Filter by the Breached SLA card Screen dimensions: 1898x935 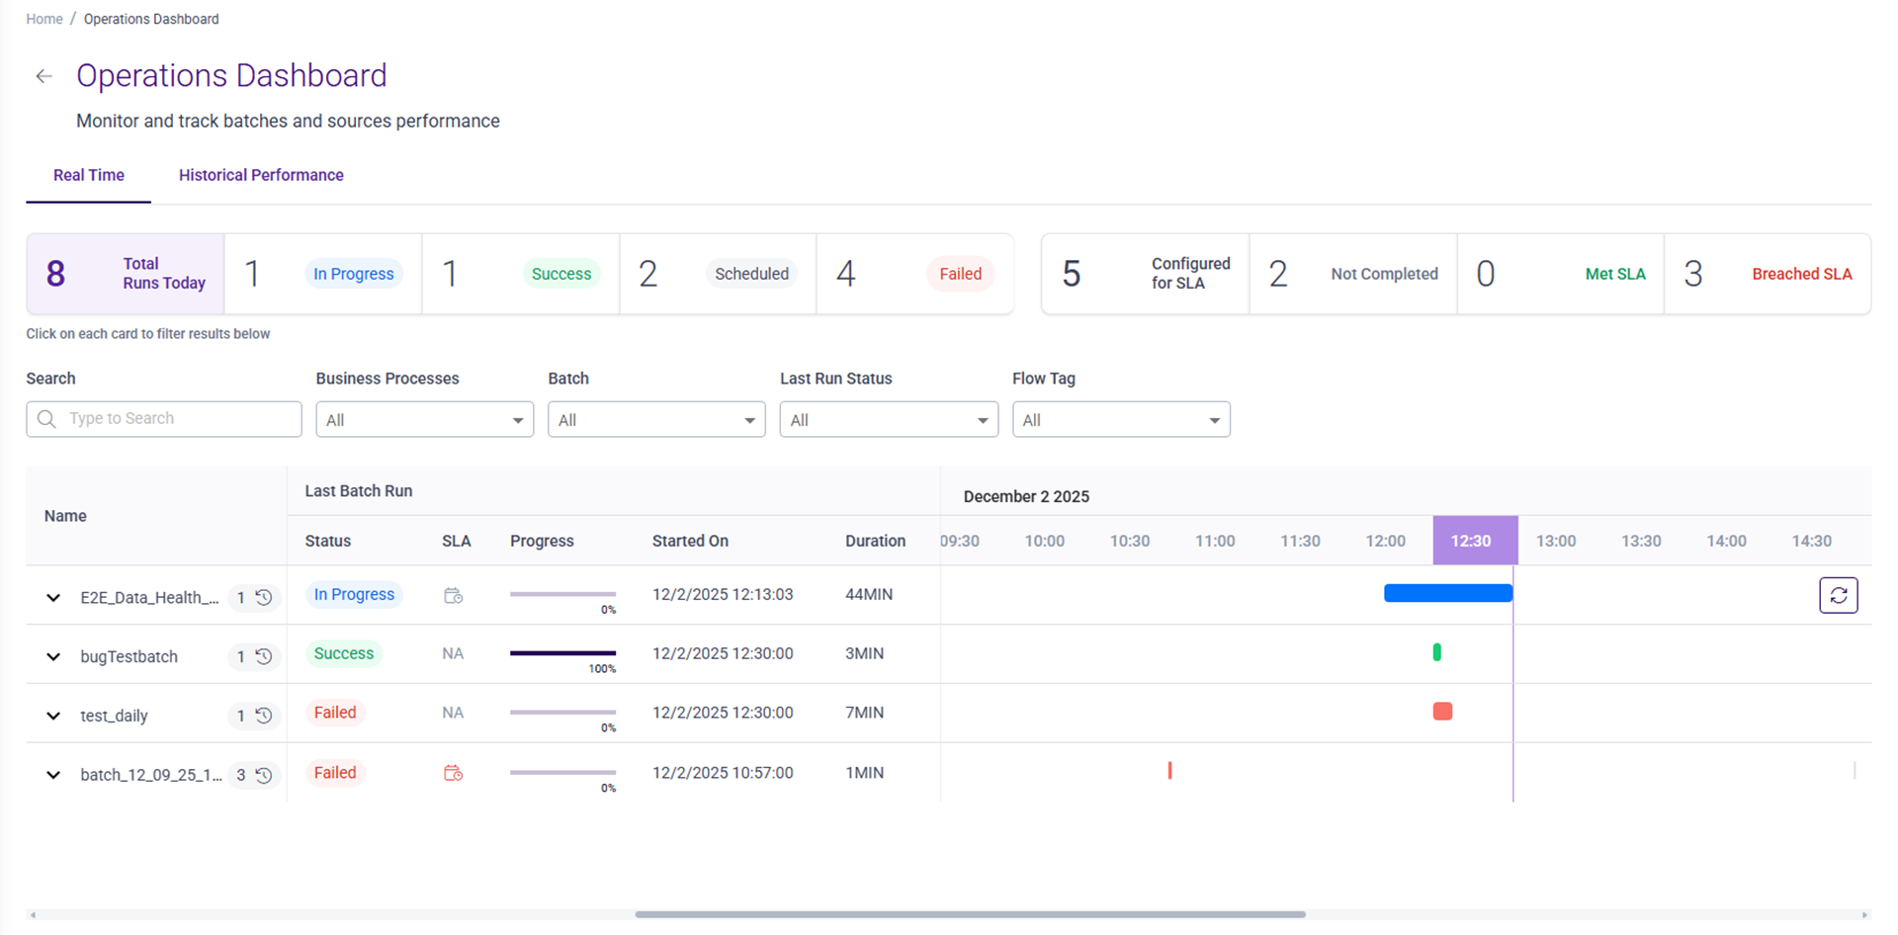pyautogui.click(x=1767, y=274)
